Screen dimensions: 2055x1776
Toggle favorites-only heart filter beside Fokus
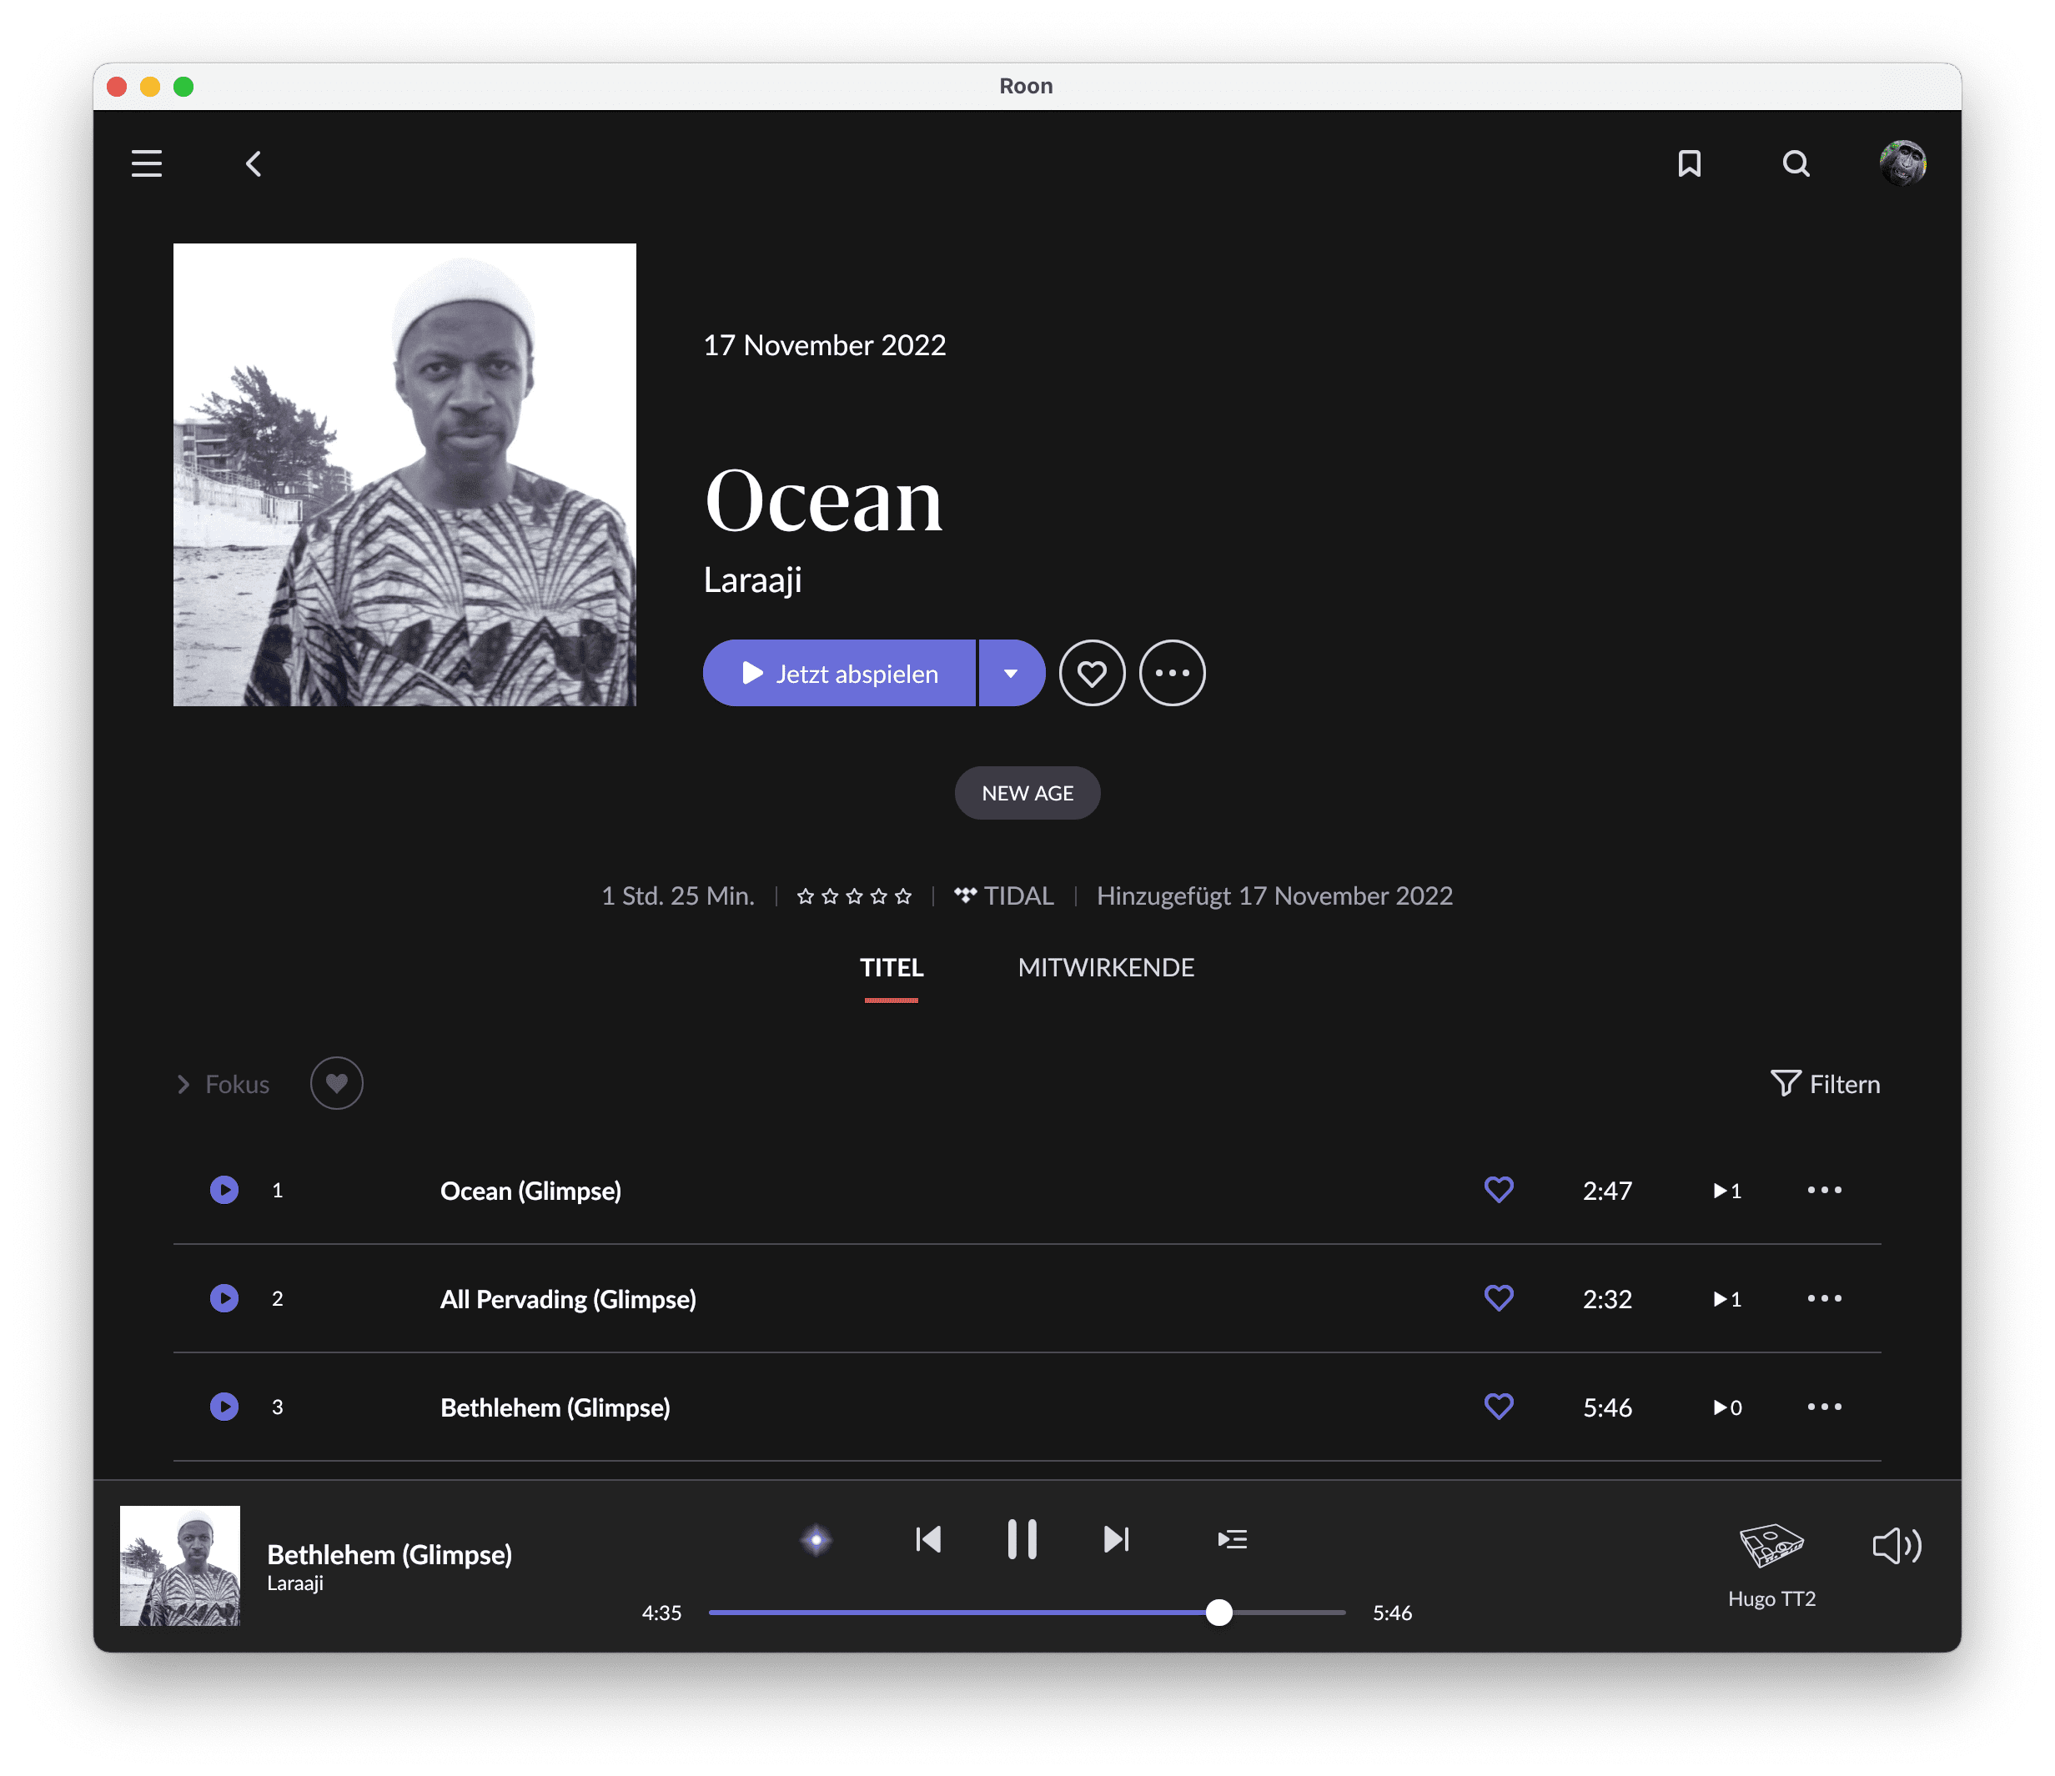pos(336,1084)
